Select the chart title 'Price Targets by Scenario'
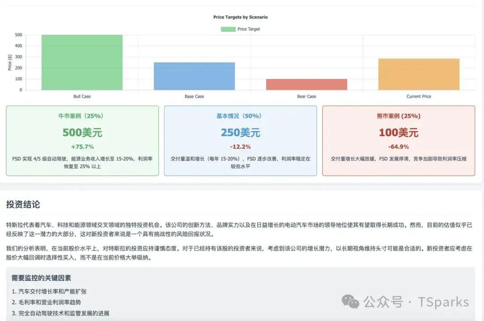The image size is (484, 321). [241, 17]
